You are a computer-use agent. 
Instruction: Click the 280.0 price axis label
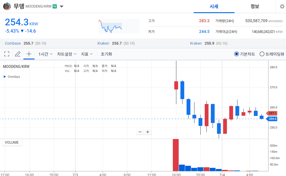point(273,67)
